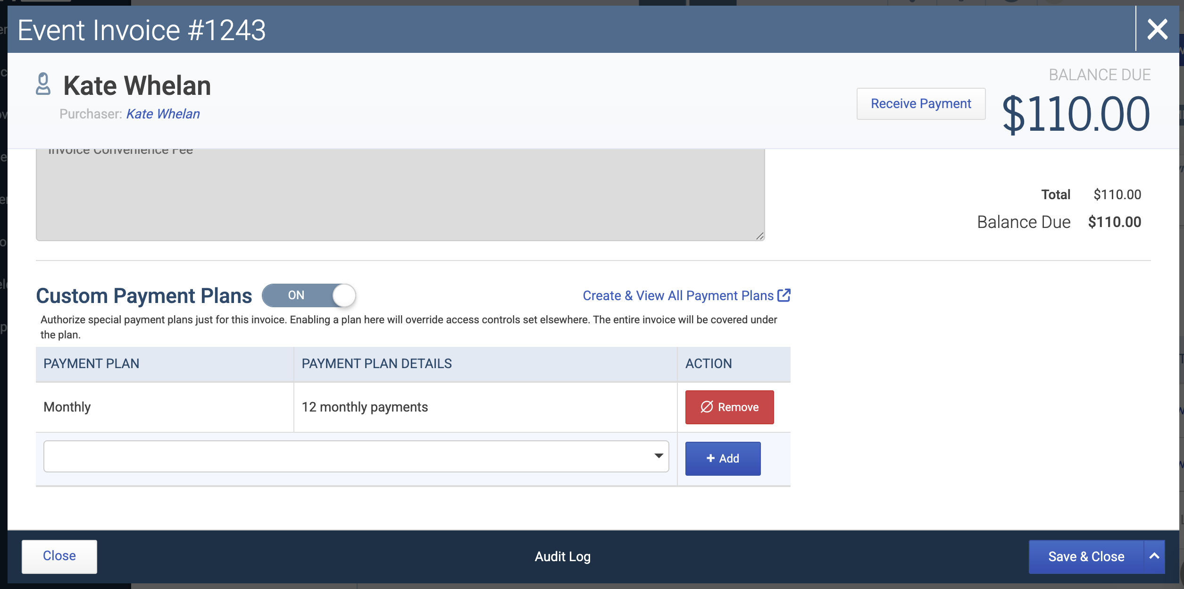
Task: Open the Audit Log
Action: pos(562,556)
